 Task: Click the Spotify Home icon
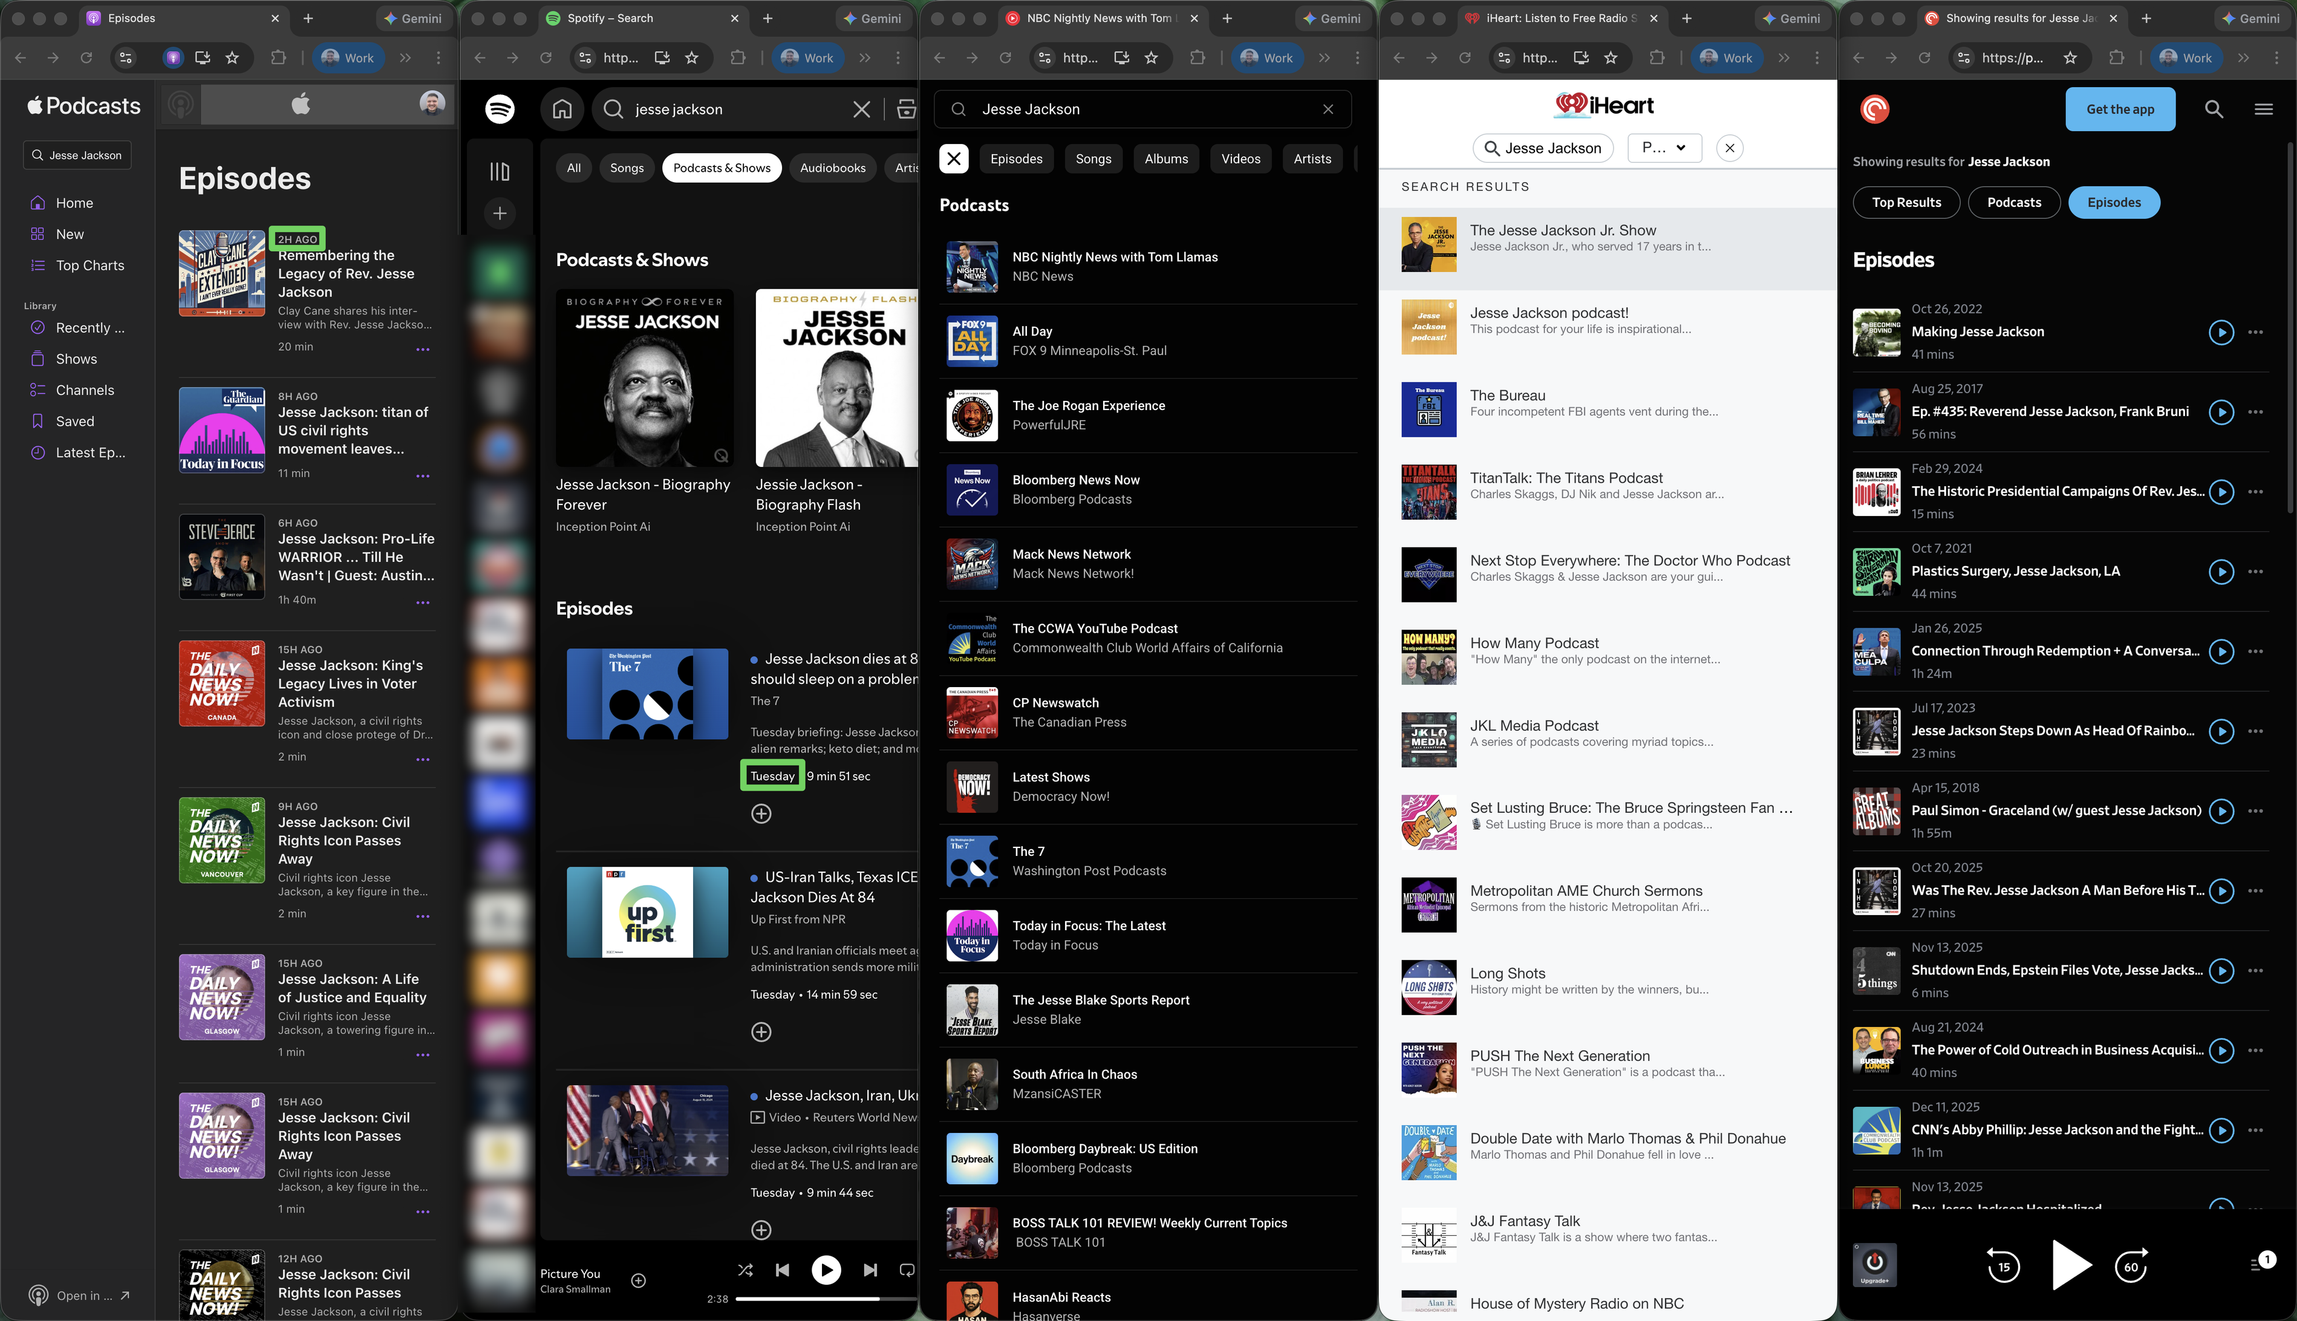[562, 110]
